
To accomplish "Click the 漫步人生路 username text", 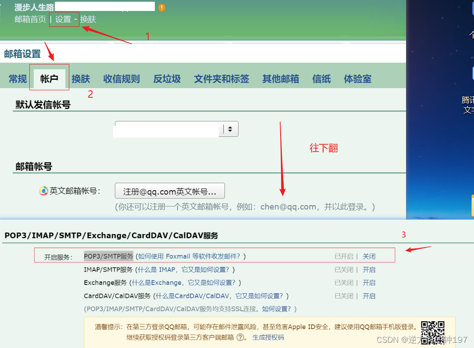I will coord(34,7).
